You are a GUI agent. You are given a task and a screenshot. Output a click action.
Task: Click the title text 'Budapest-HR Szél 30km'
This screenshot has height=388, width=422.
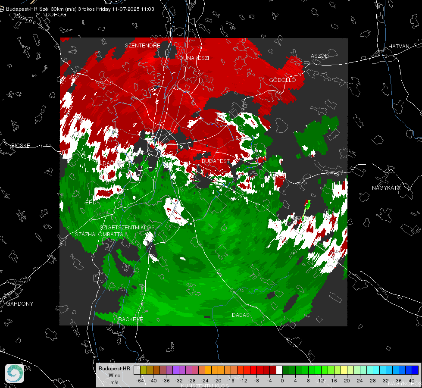[x=35, y=9]
